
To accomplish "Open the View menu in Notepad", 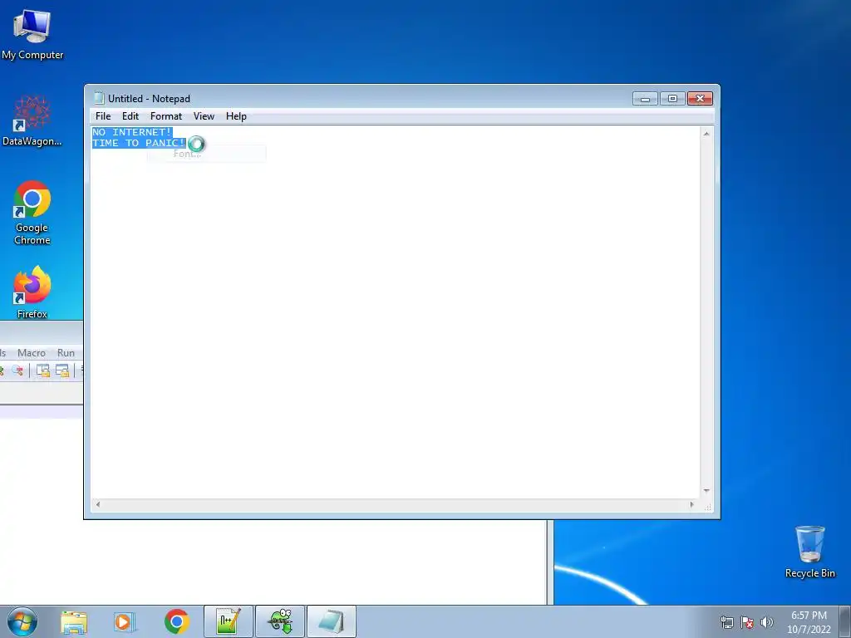I will tap(204, 116).
